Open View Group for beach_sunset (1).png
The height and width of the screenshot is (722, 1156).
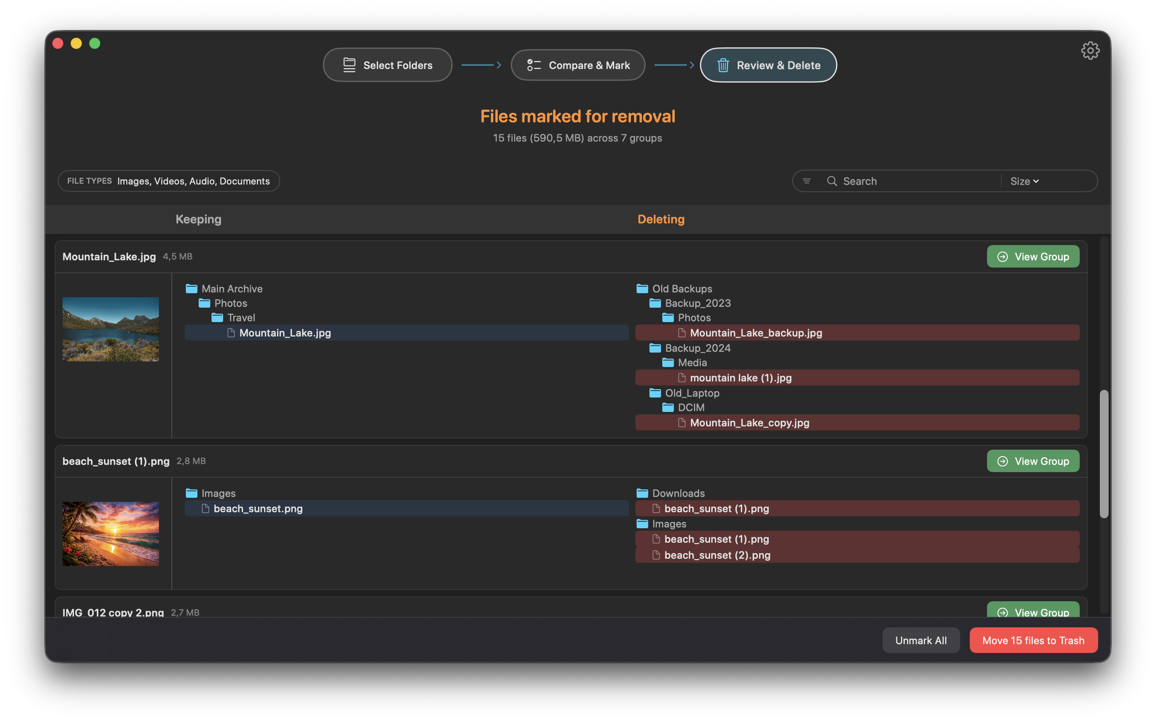(1033, 461)
